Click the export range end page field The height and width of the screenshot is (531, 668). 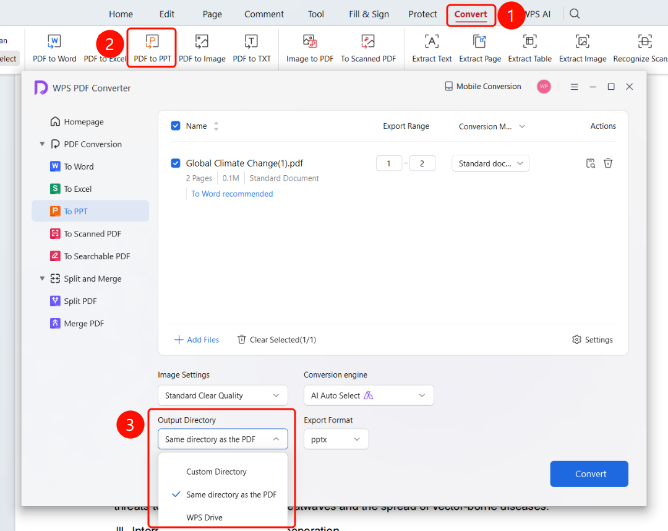(x=422, y=163)
